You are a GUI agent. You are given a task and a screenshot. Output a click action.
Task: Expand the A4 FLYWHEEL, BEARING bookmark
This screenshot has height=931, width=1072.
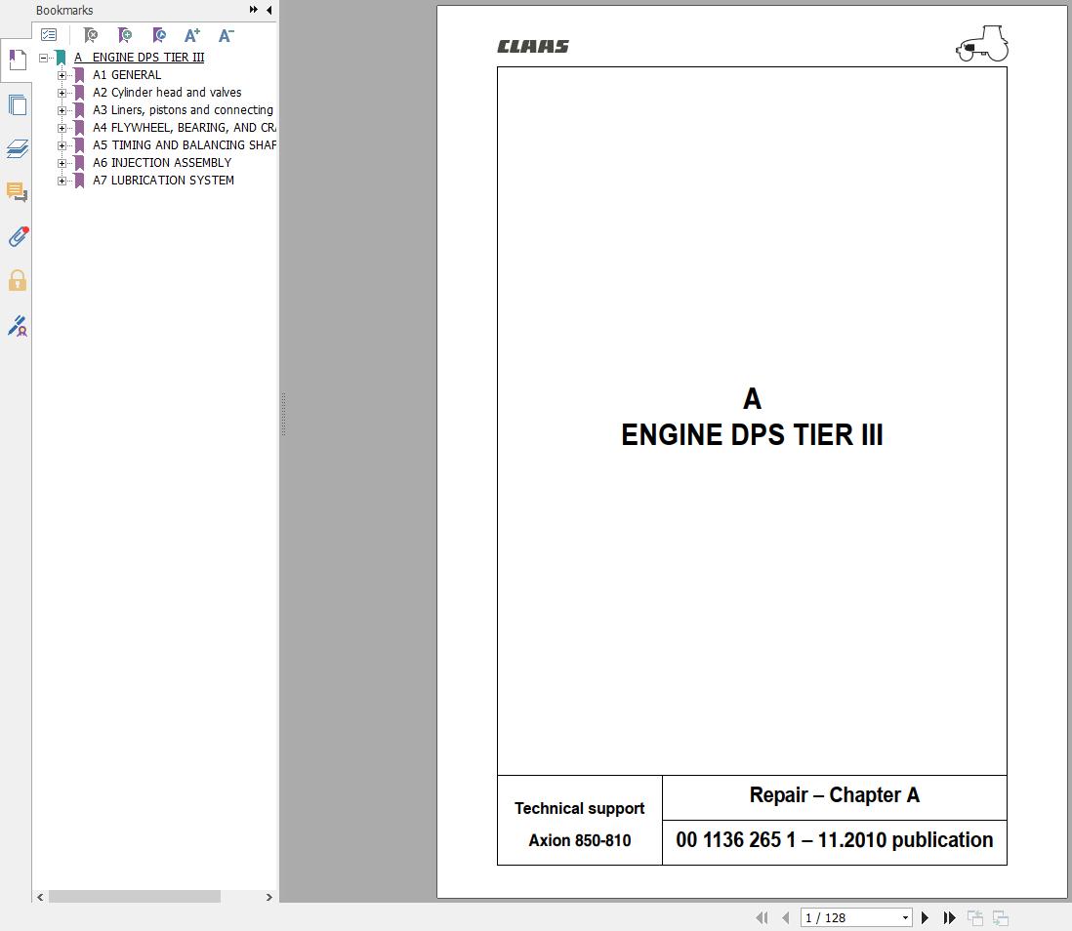pos(62,128)
